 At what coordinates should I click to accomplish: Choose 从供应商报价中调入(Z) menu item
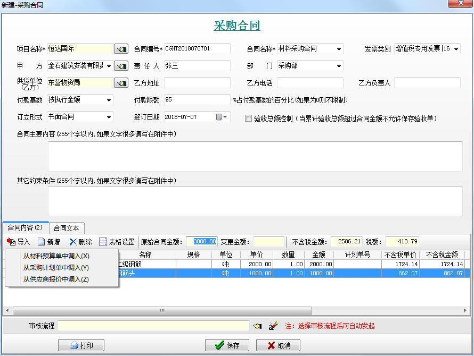[56, 279]
